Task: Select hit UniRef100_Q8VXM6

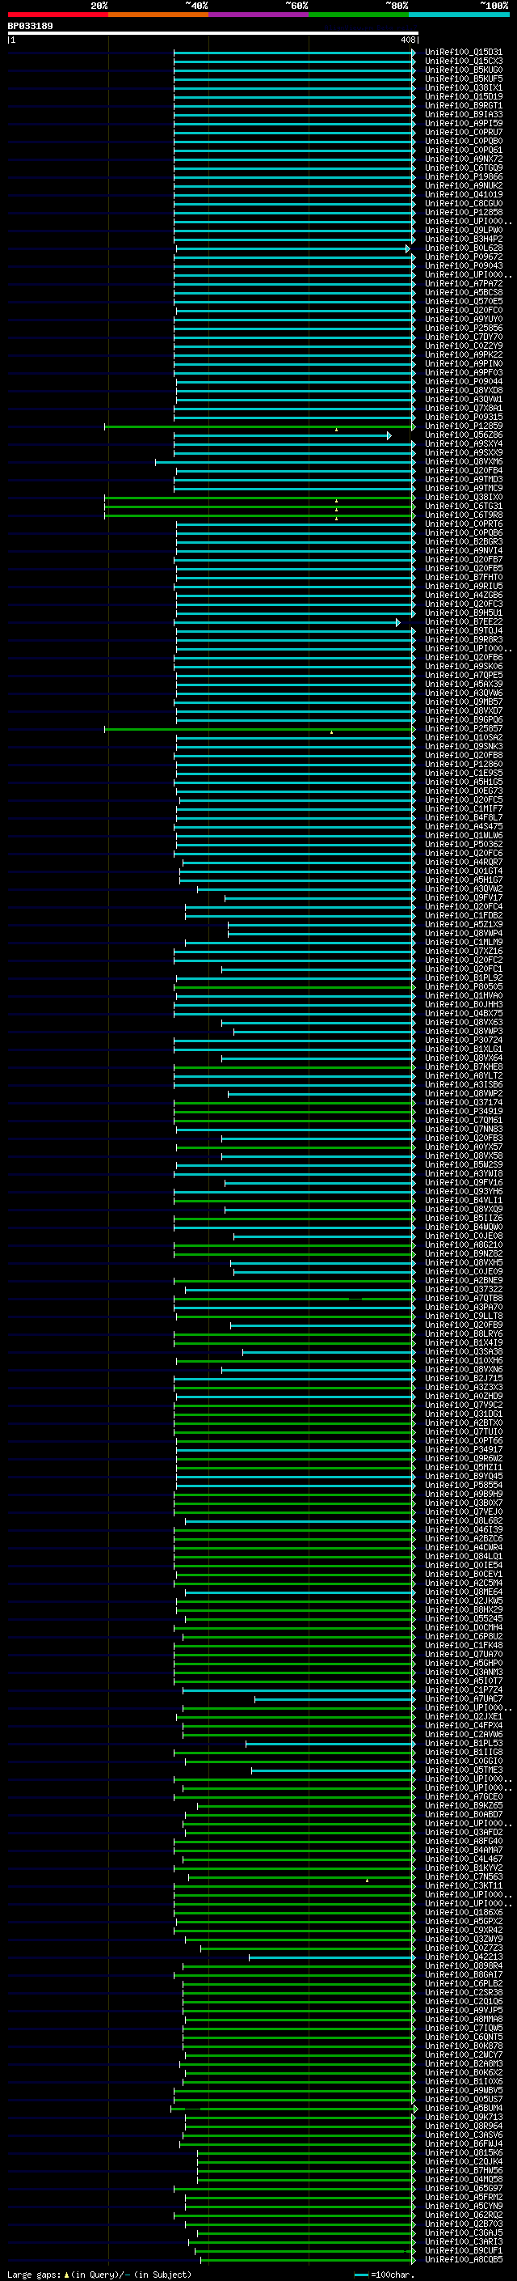Action: (463, 461)
